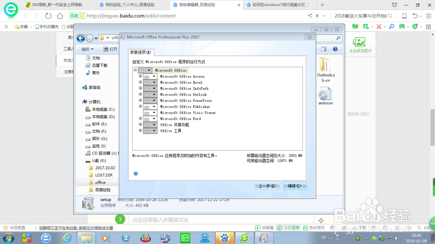
Task: Close the 高级编辑器 browser tab
Action: (x=239, y=5)
